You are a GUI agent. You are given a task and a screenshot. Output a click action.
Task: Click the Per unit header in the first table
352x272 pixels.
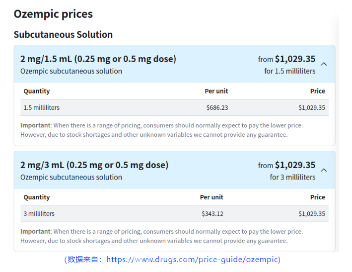tap(216, 91)
